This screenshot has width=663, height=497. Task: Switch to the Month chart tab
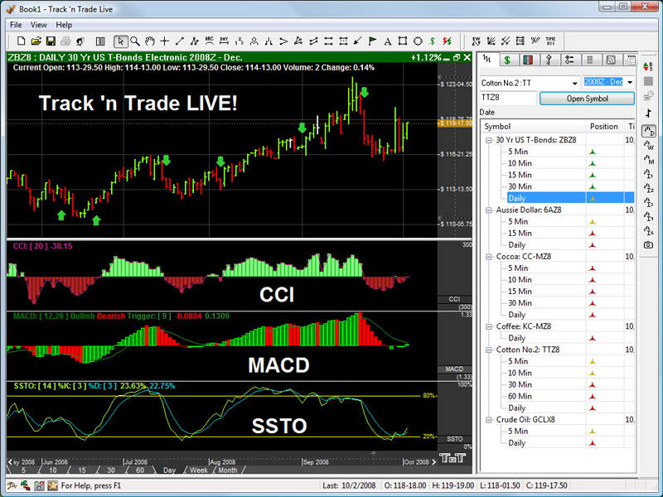click(227, 470)
